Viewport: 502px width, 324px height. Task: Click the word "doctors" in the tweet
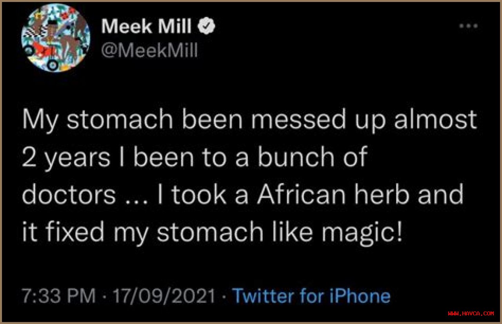click(x=69, y=195)
